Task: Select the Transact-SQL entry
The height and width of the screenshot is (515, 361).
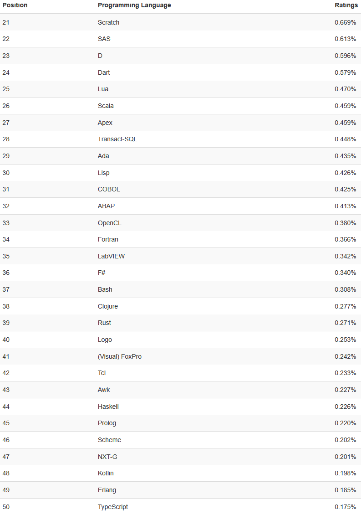Action: click(x=117, y=139)
